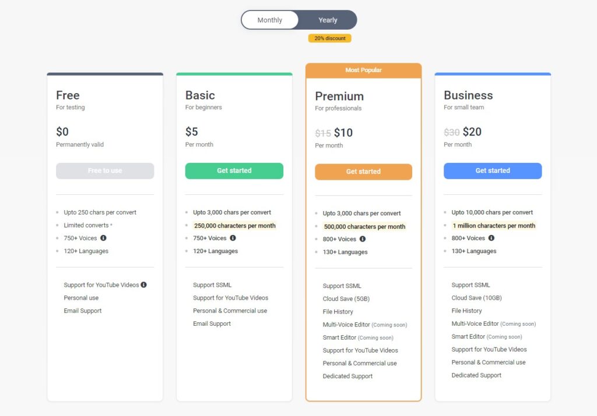
Task: Click highlighted 250,000 characters per month text
Action: click(234, 226)
